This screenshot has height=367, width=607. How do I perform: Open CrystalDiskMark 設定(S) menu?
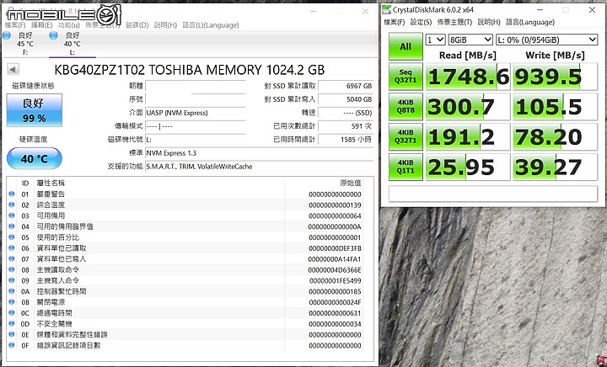[x=421, y=22]
